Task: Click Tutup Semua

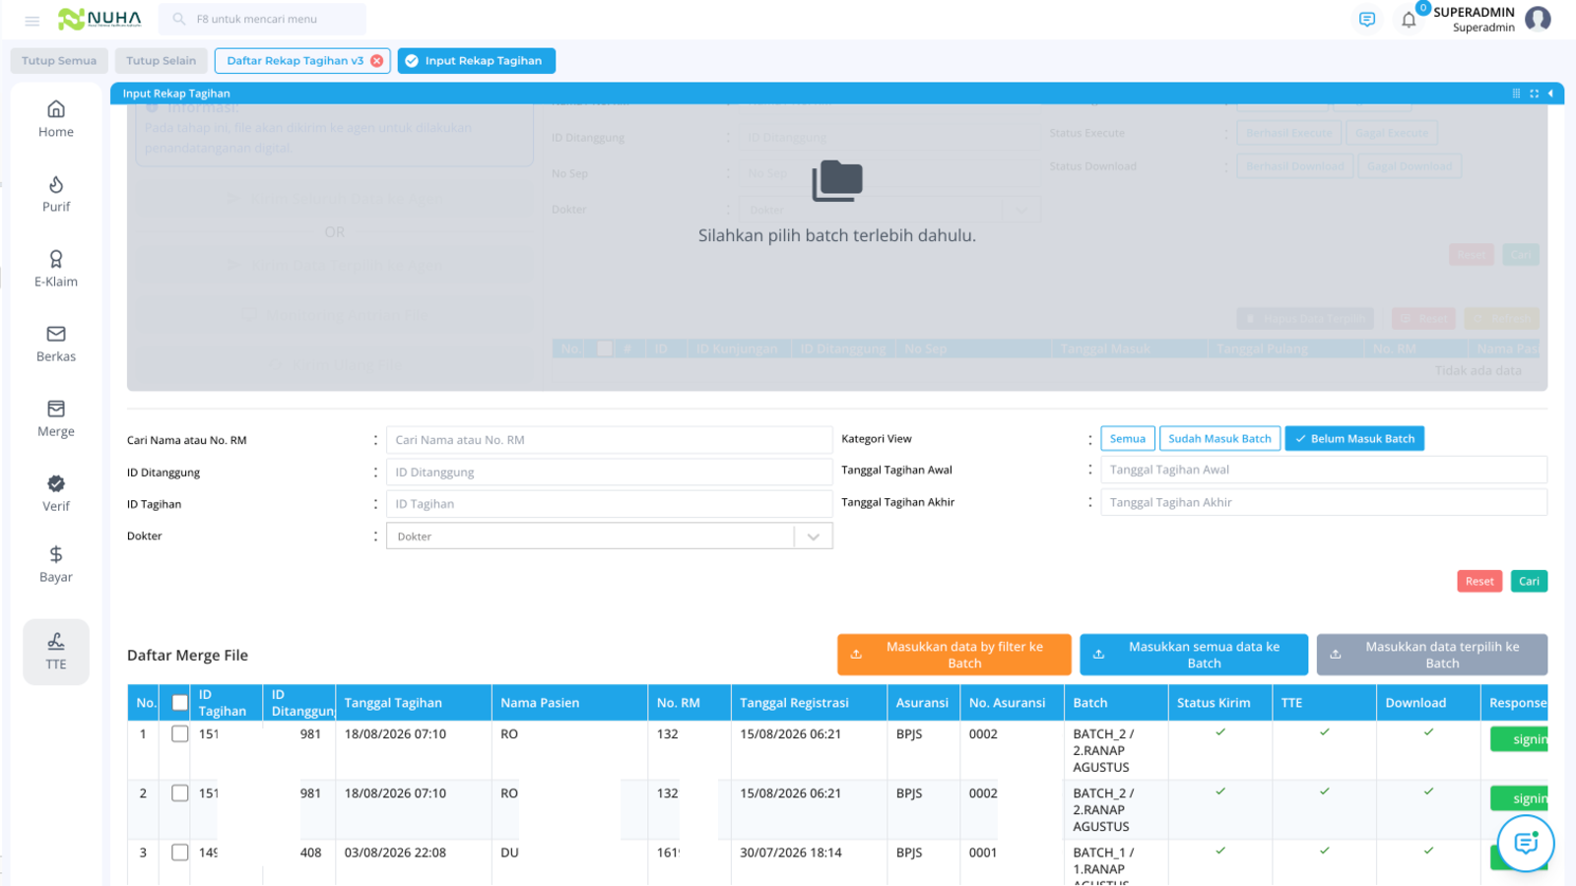Action: coord(59,61)
